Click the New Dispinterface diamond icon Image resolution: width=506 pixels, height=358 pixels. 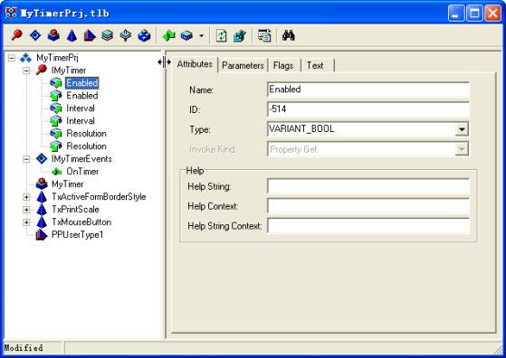pos(35,35)
